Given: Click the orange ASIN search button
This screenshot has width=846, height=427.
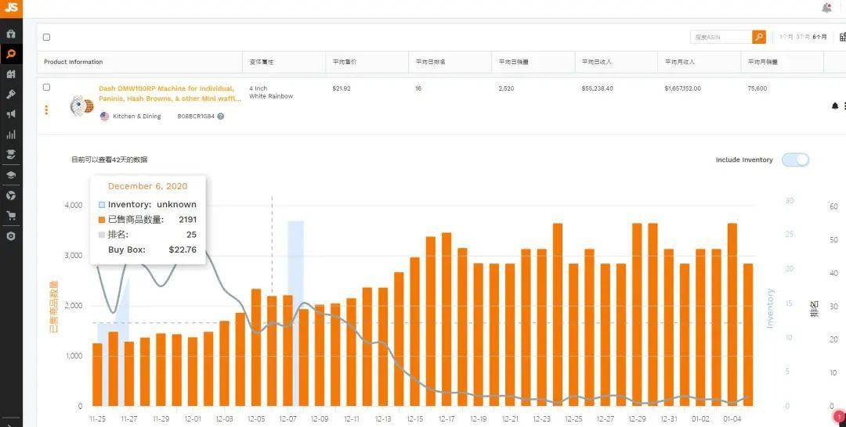Looking at the screenshot, I should tap(758, 37).
